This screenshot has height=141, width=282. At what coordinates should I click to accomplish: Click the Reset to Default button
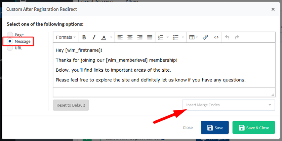[71, 105]
